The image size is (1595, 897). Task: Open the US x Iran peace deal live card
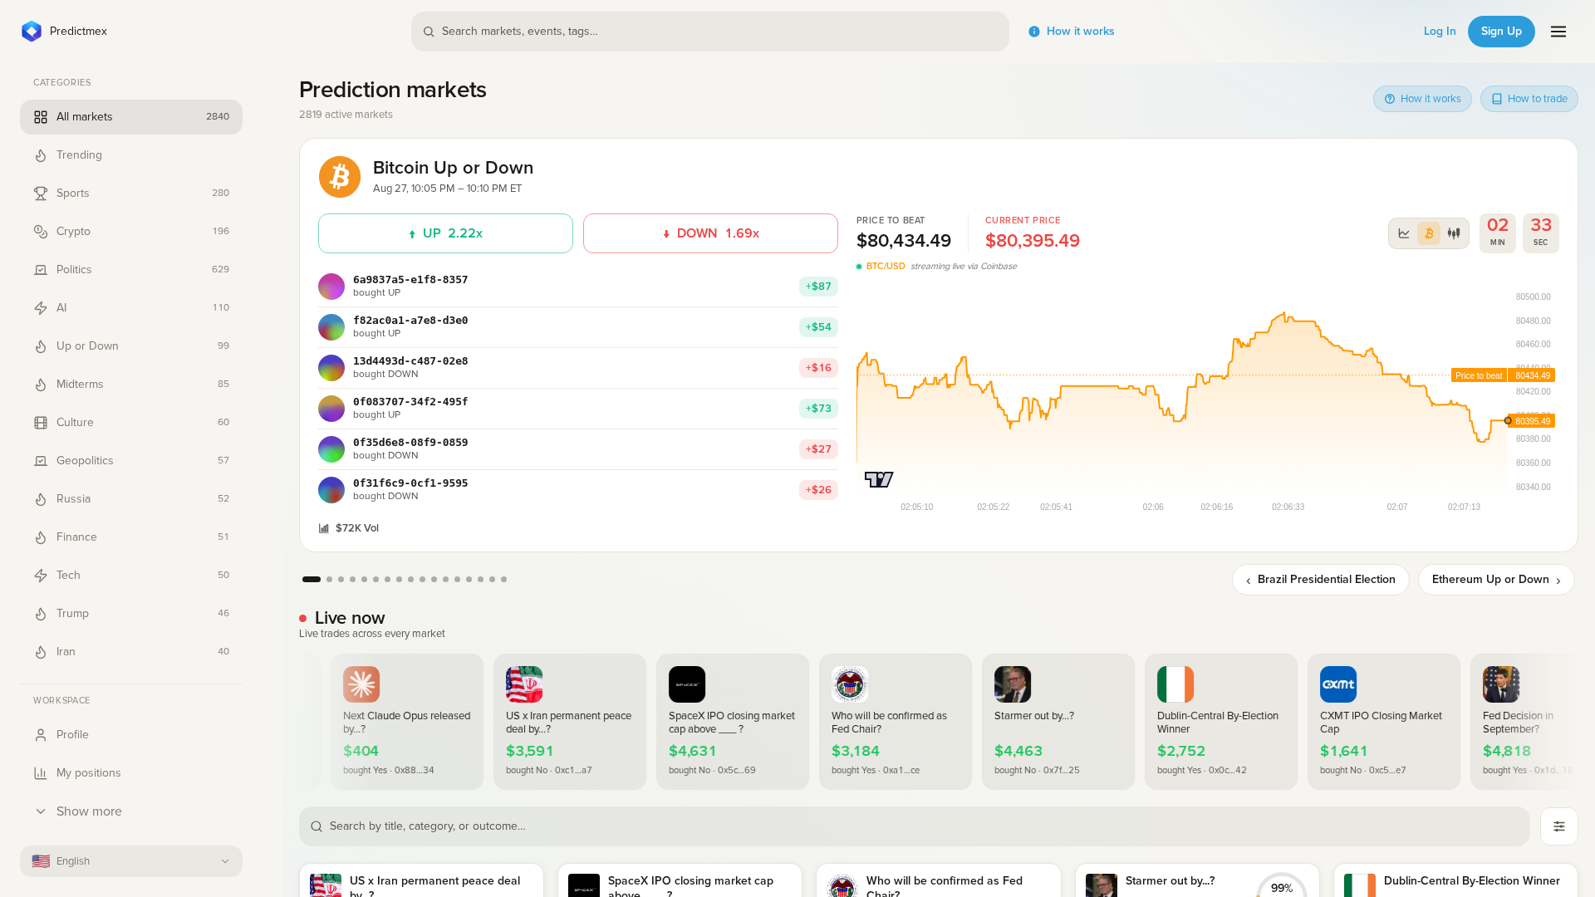click(x=570, y=722)
